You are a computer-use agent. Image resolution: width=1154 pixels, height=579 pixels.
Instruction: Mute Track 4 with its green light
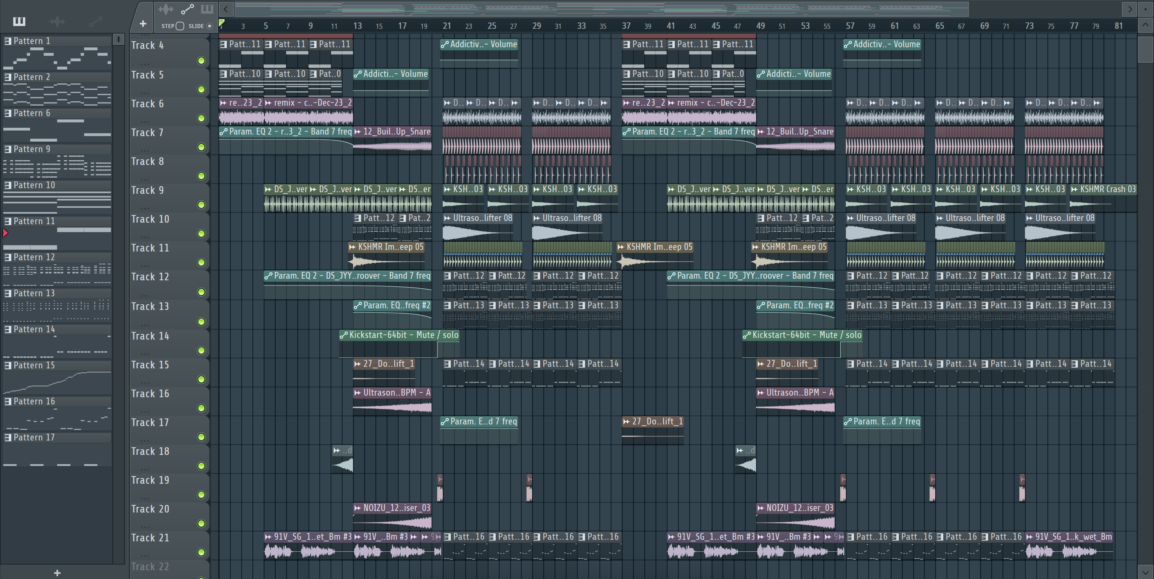[x=201, y=61]
